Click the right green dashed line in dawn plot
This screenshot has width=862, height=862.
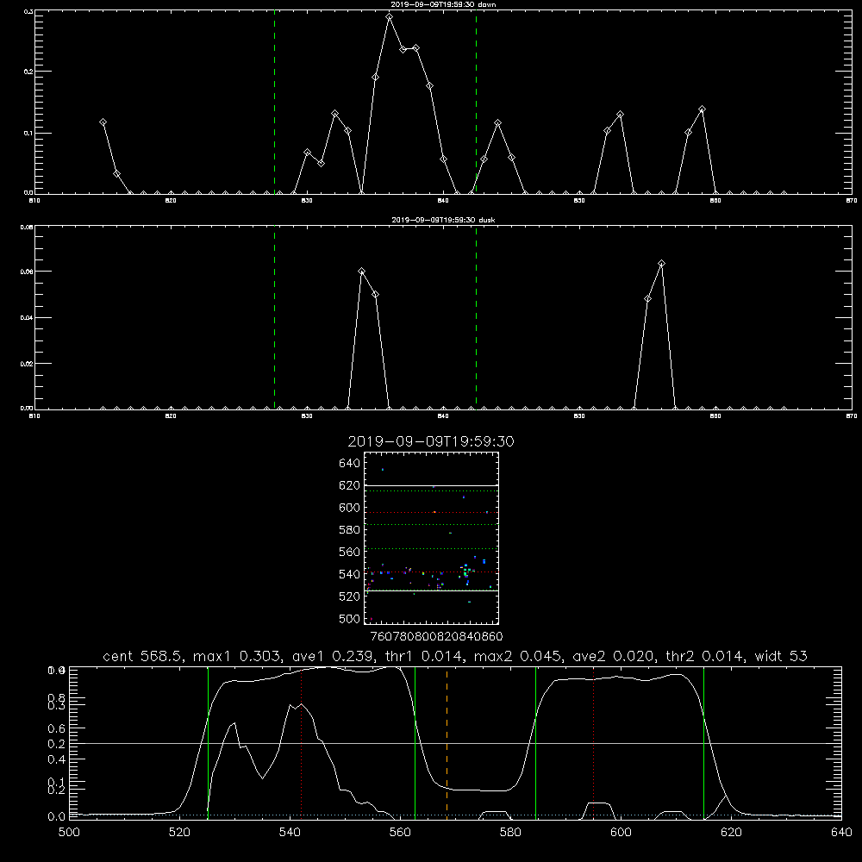[476, 102]
